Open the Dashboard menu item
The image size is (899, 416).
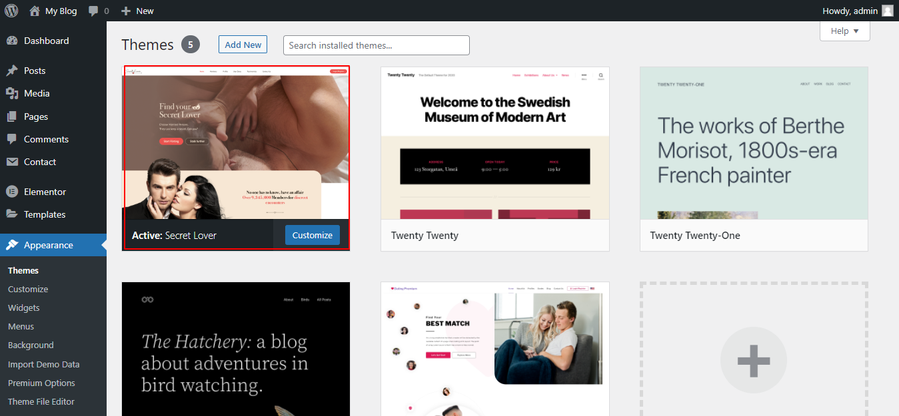click(x=53, y=41)
